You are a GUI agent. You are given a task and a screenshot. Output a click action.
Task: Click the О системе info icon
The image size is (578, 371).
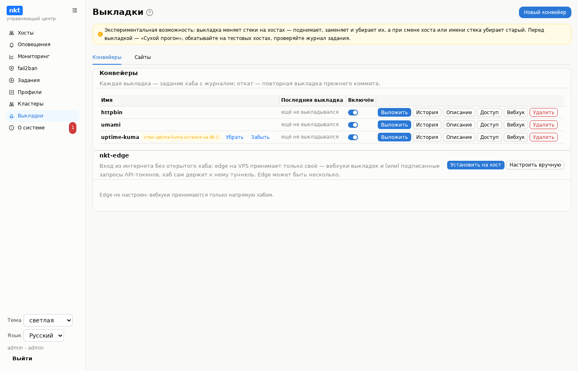pyautogui.click(x=12, y=128)
